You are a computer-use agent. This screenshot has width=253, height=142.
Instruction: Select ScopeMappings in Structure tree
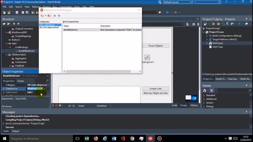(23, 36)
